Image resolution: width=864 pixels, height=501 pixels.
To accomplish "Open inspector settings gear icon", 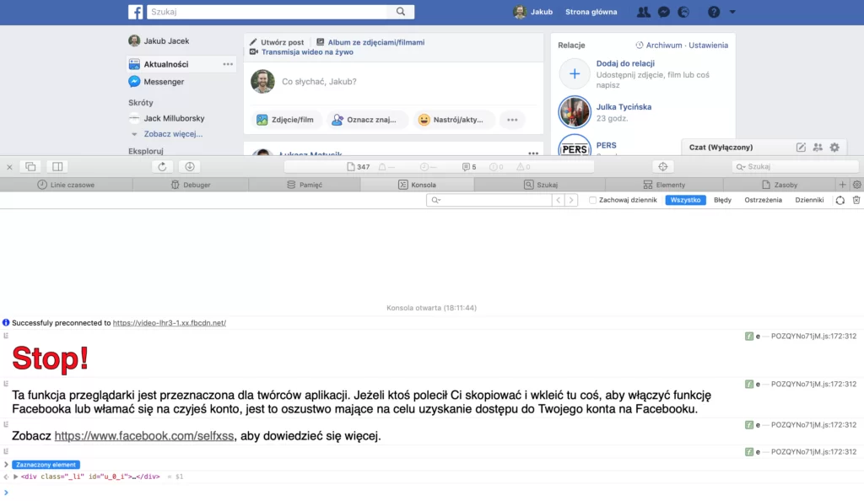I will point(857,185).
